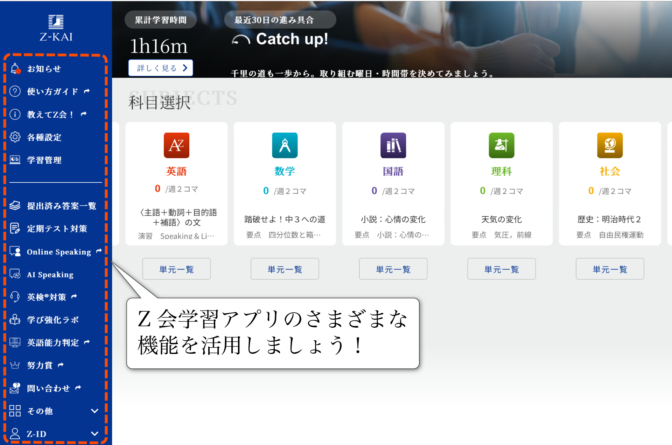Click the Online Speaking person icon
This screenshot has width=672, height=445.
15,251
